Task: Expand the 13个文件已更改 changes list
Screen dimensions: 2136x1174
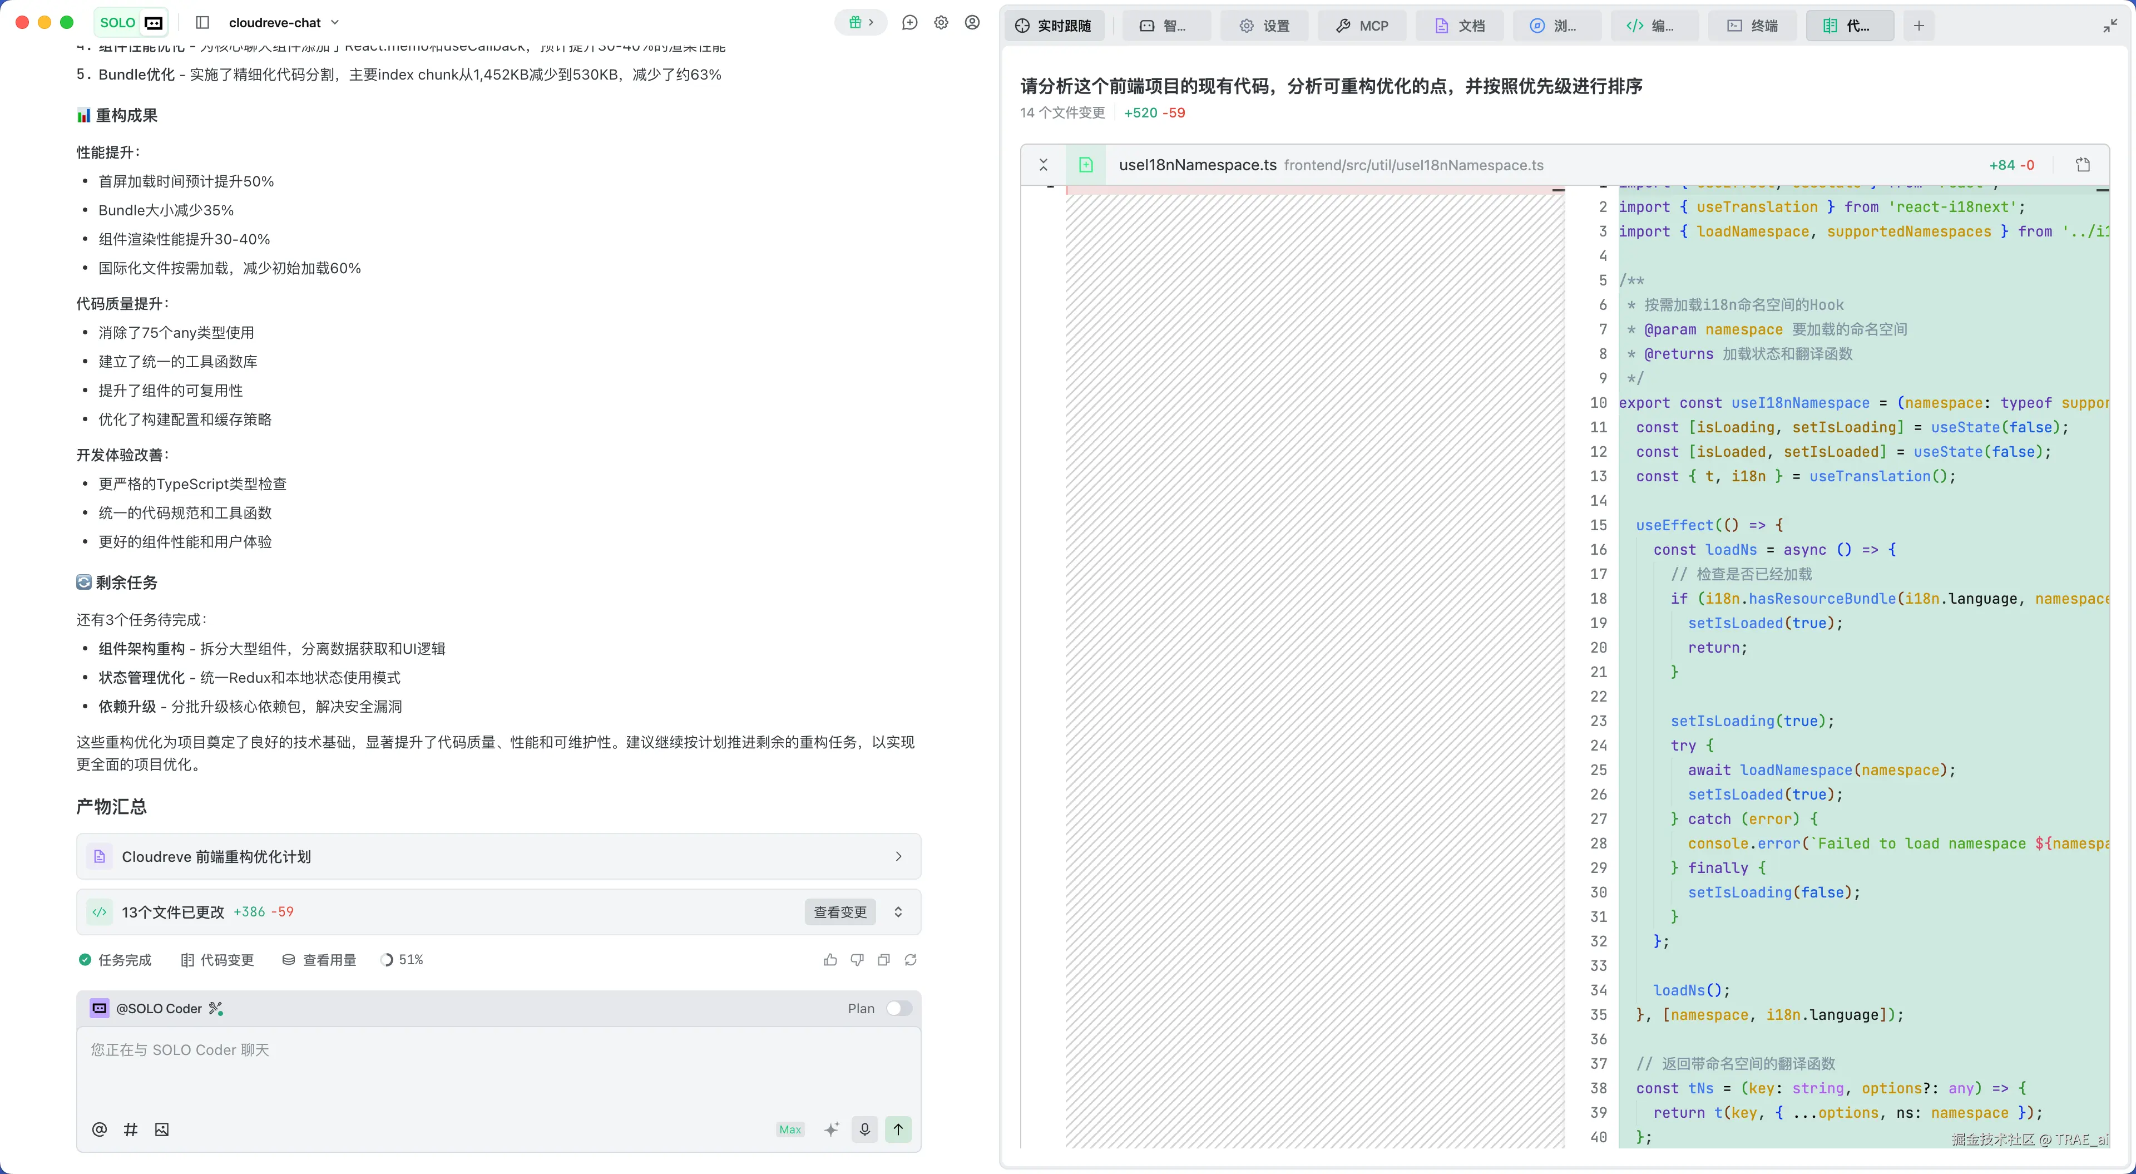Action: (898, 912)
